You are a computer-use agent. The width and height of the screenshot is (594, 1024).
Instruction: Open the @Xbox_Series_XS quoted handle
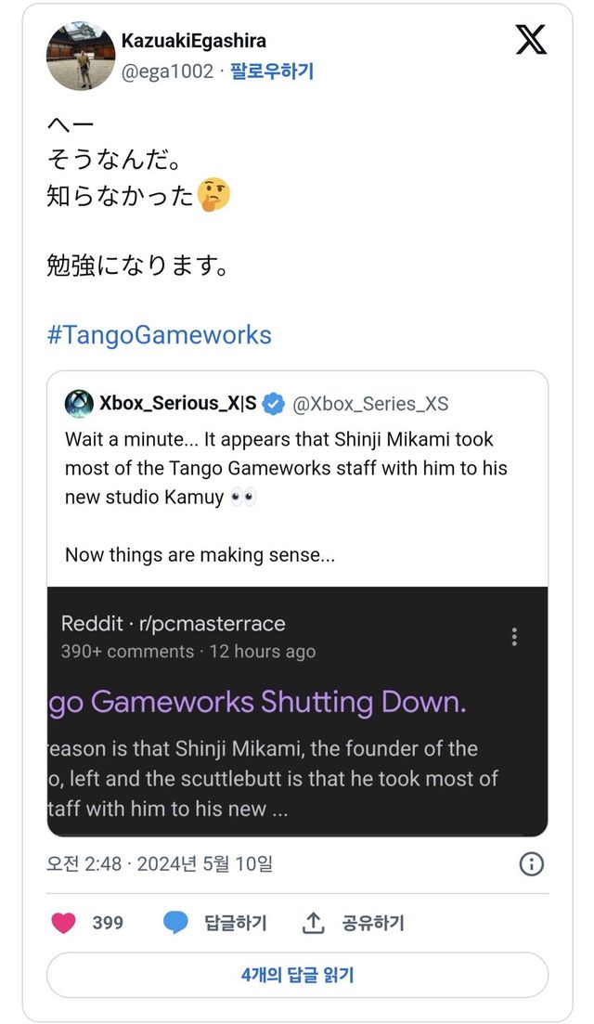coord(370,403)
